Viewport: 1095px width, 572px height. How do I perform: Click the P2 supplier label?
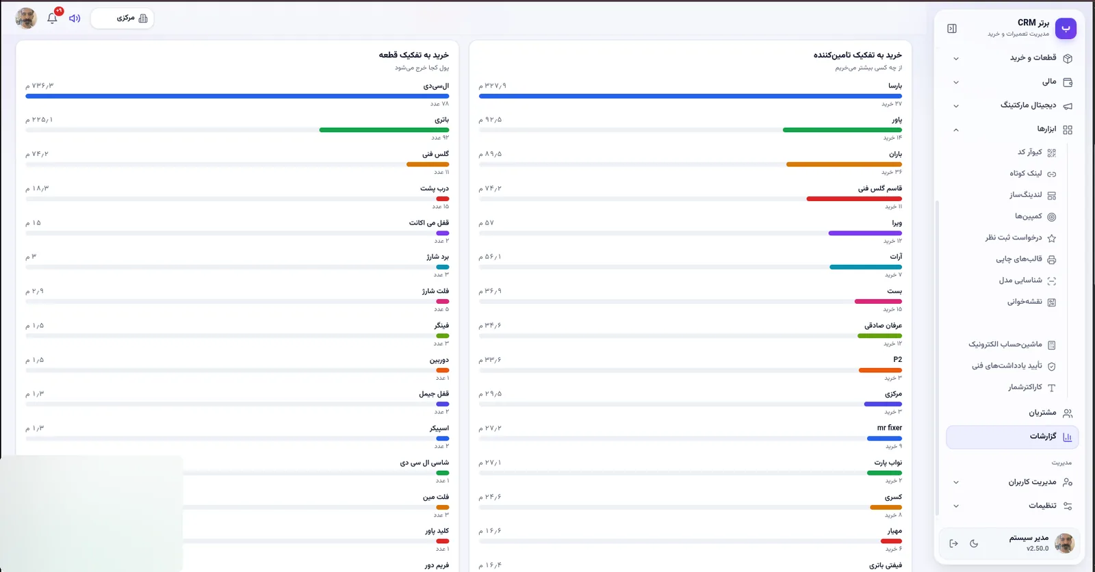tap(897, 359)
